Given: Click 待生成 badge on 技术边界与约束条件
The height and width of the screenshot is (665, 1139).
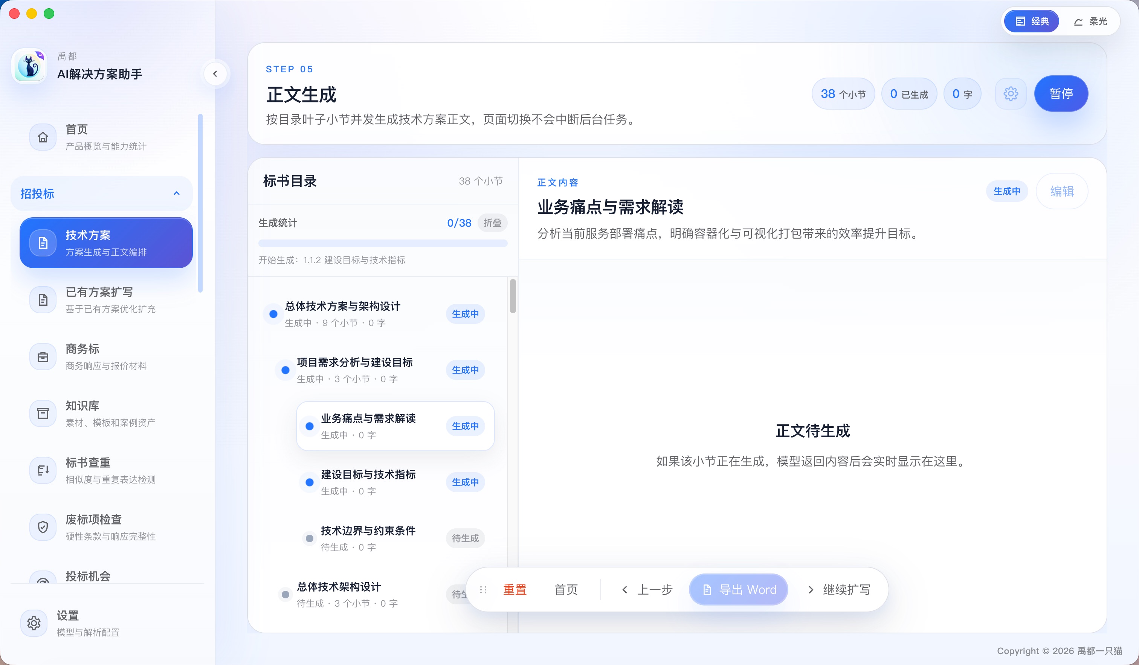Looking at the screenshot, I should [x=465, y=538].
